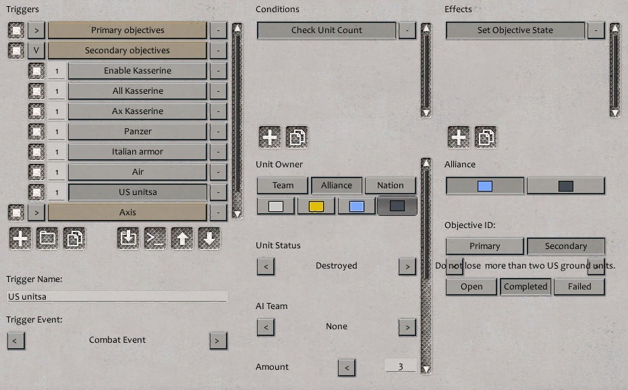Move the selected trigger up
Image resolution: width=628 pixels, height=390 pixels.
pos(182,240)
